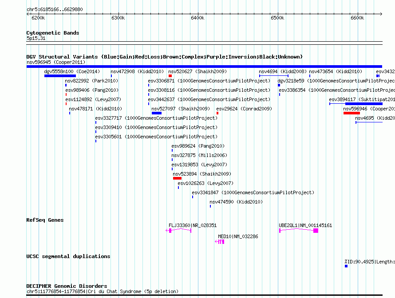The image size is (395, 298).
Task: Click the 5p15.31 cytogenetic band label
Action: click(36, 38)
